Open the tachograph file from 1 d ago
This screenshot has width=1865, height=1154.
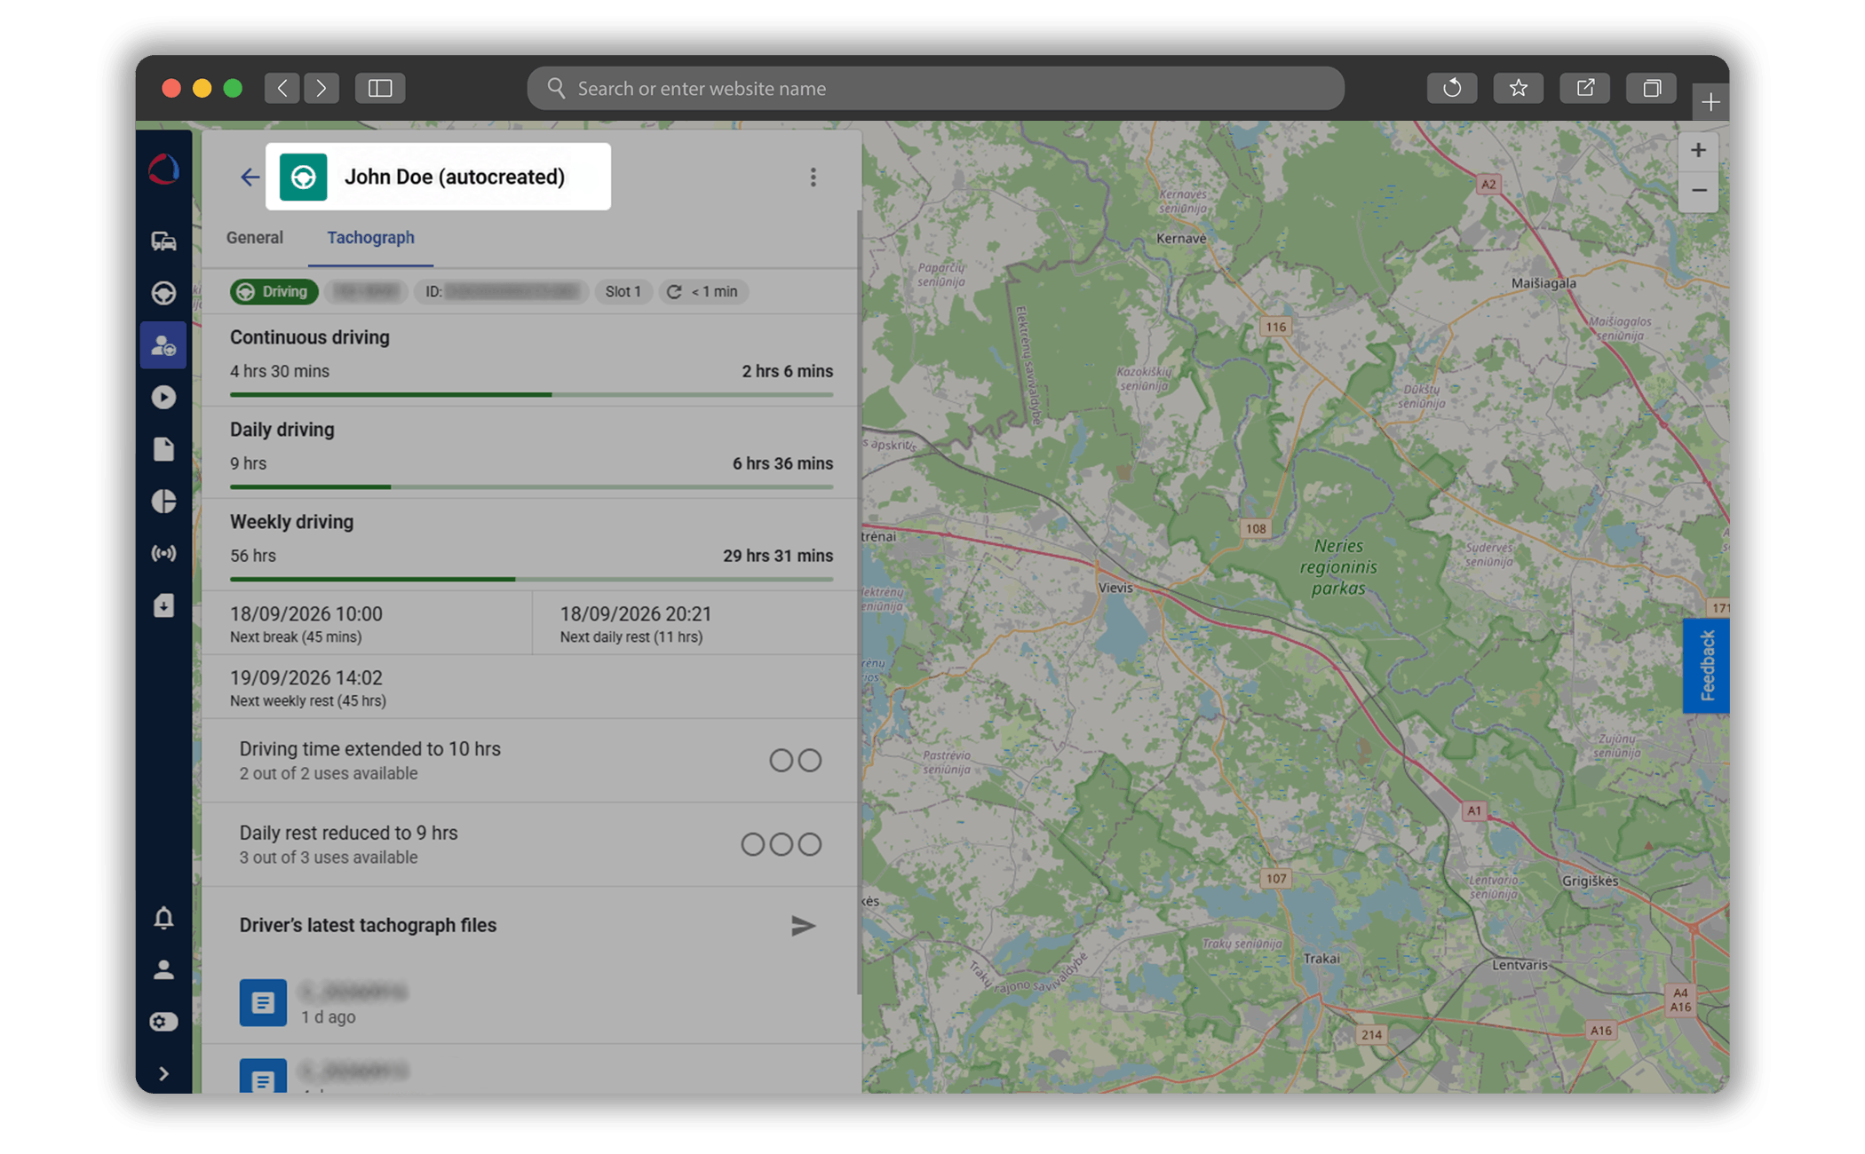(531, 1002)
